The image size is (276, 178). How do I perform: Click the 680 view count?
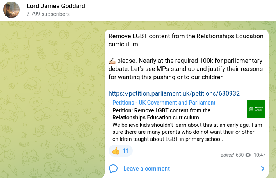tap(240, 155)
